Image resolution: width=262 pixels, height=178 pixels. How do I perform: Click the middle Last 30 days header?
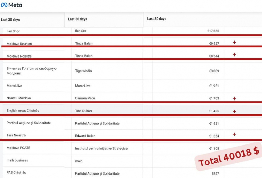pyautogui.click(x=77, y=19)
